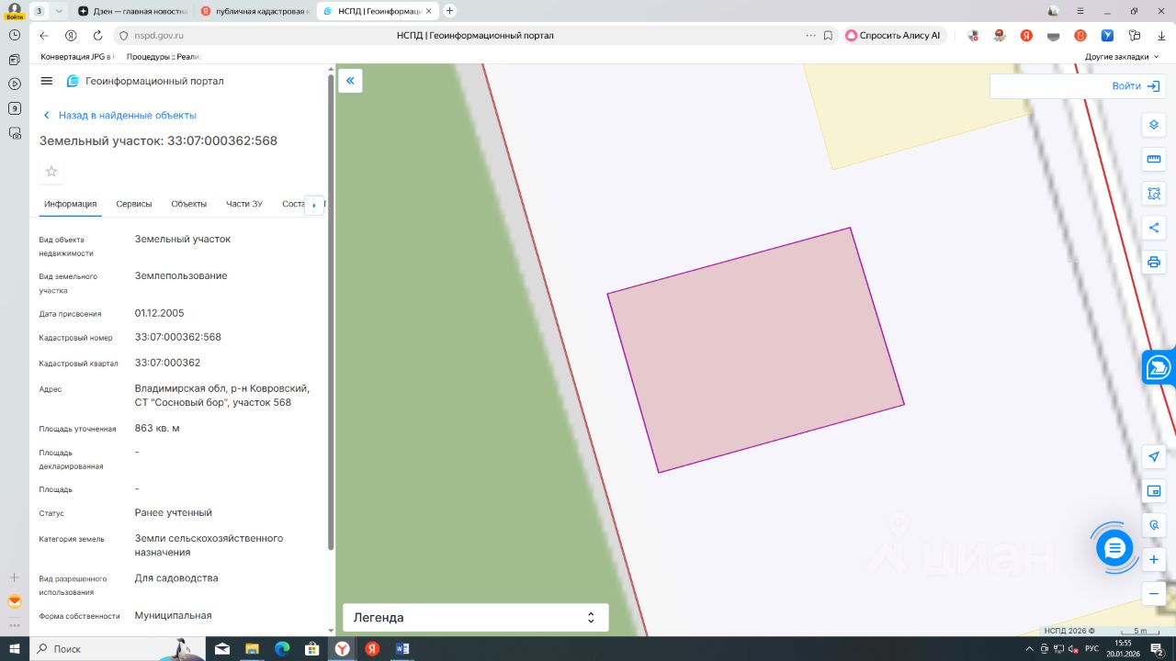Click the date 01.12.2005 value
Viewport: 1176px width, 661px height.
(x=160, y=313)
